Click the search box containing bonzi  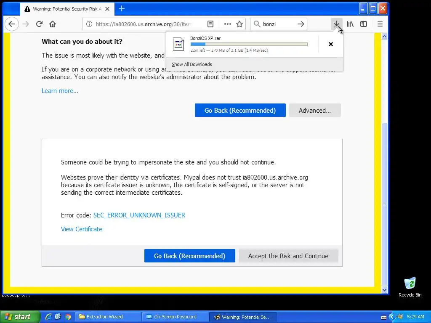pos(279,24)
